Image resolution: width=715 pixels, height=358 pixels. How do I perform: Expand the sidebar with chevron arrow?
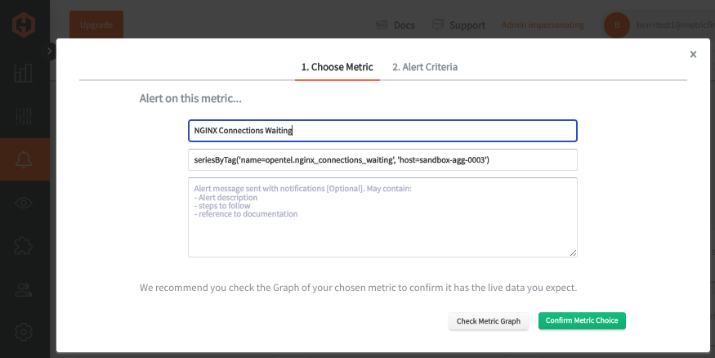coord(49,51)
